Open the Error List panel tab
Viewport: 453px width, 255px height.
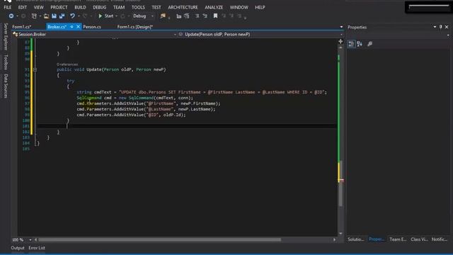coord(37,248)
